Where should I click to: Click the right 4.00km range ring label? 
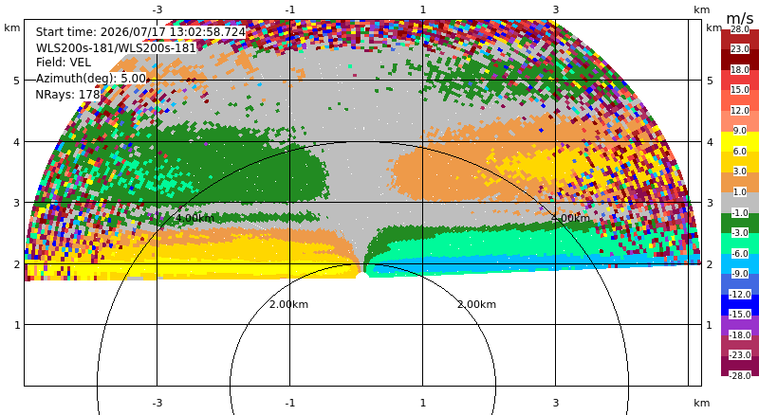pos(570,218)
